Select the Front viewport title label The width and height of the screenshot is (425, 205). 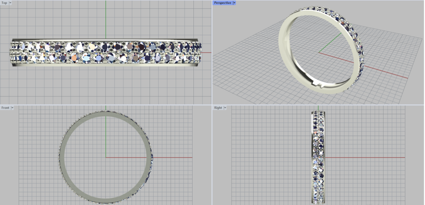point(5,108)
